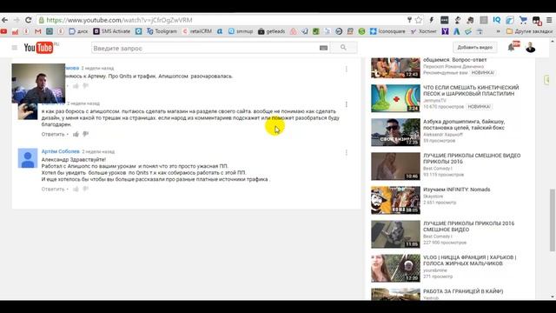
Task: Open the Chrome hamburger menu
Action: [549, 20]
